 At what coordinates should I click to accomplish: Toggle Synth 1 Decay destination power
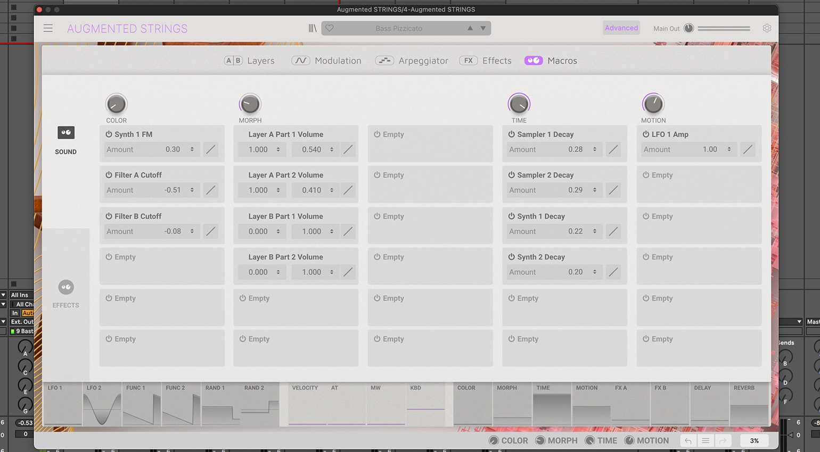point(512,216)
